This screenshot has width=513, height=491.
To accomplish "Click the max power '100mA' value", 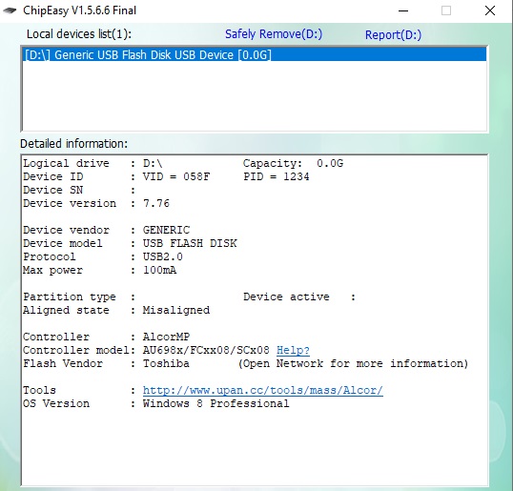I will 159,270.
